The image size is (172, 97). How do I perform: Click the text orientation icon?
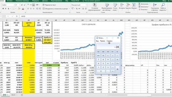(x=37, y=5)
